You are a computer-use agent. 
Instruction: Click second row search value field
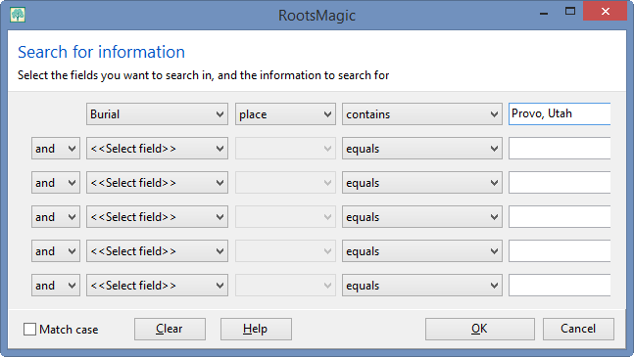click(x=560, y=149)
